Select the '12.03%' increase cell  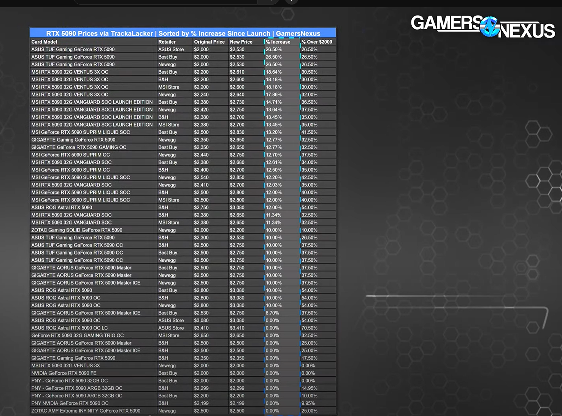[x=274, y=185]
